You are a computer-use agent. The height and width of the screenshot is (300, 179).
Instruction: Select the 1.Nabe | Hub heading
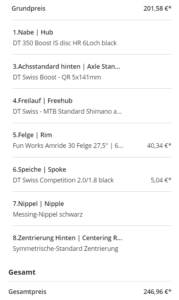[x=33, y=32]
